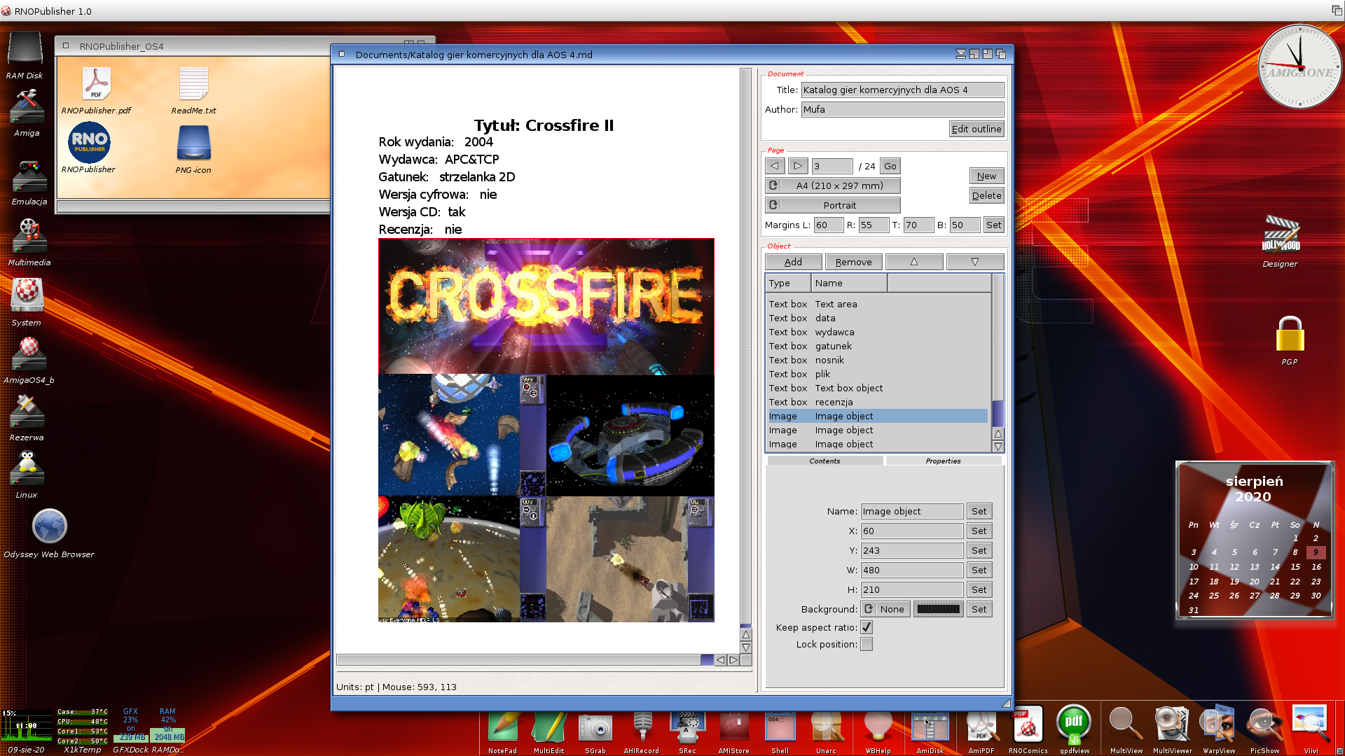Click the left margin L field
This screenshot has width=1345, height=756.
(x=828, y=225)
